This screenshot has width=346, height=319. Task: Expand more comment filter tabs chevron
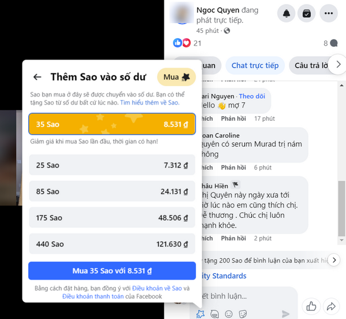(339, 65)
